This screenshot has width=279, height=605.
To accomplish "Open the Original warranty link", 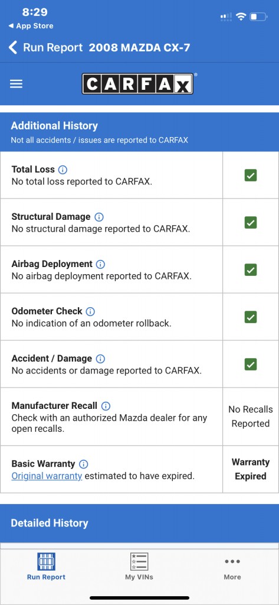I will point(47,476).
